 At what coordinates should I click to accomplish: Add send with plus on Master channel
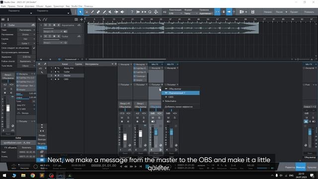coord(162,85)
